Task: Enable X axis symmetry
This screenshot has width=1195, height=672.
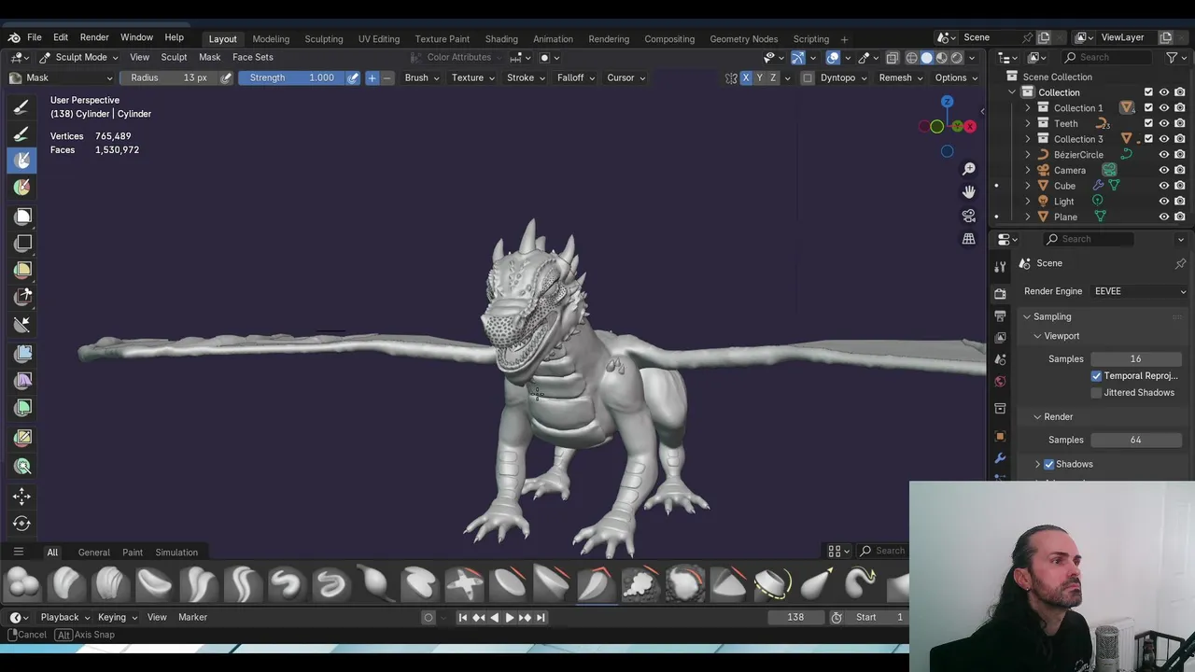Action: 745,77
